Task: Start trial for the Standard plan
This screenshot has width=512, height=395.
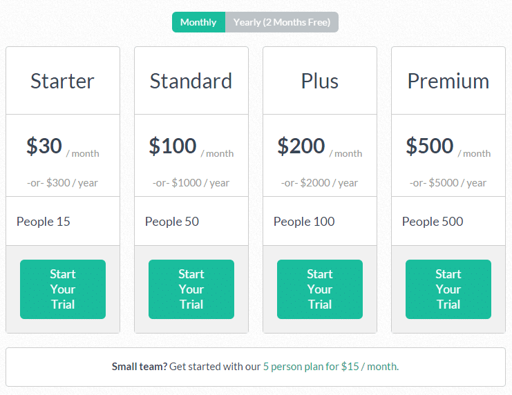Action: [x=191, y=289]
